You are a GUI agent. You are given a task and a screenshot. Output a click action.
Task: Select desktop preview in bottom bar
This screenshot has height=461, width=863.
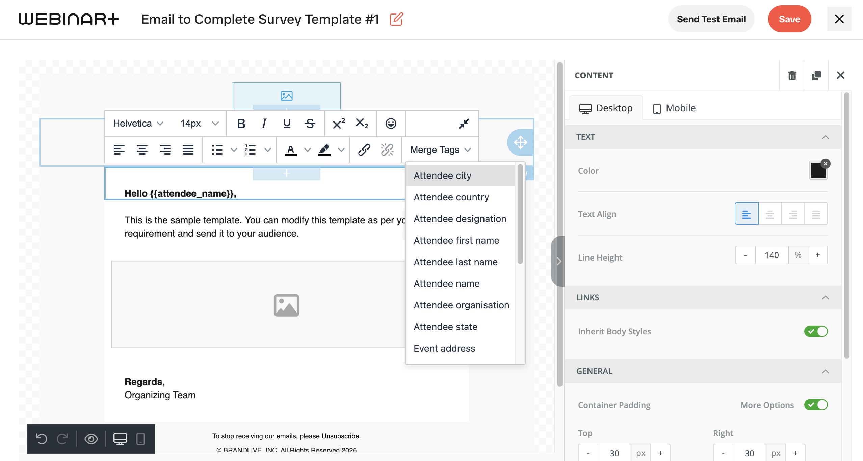[x=120, y=439]
